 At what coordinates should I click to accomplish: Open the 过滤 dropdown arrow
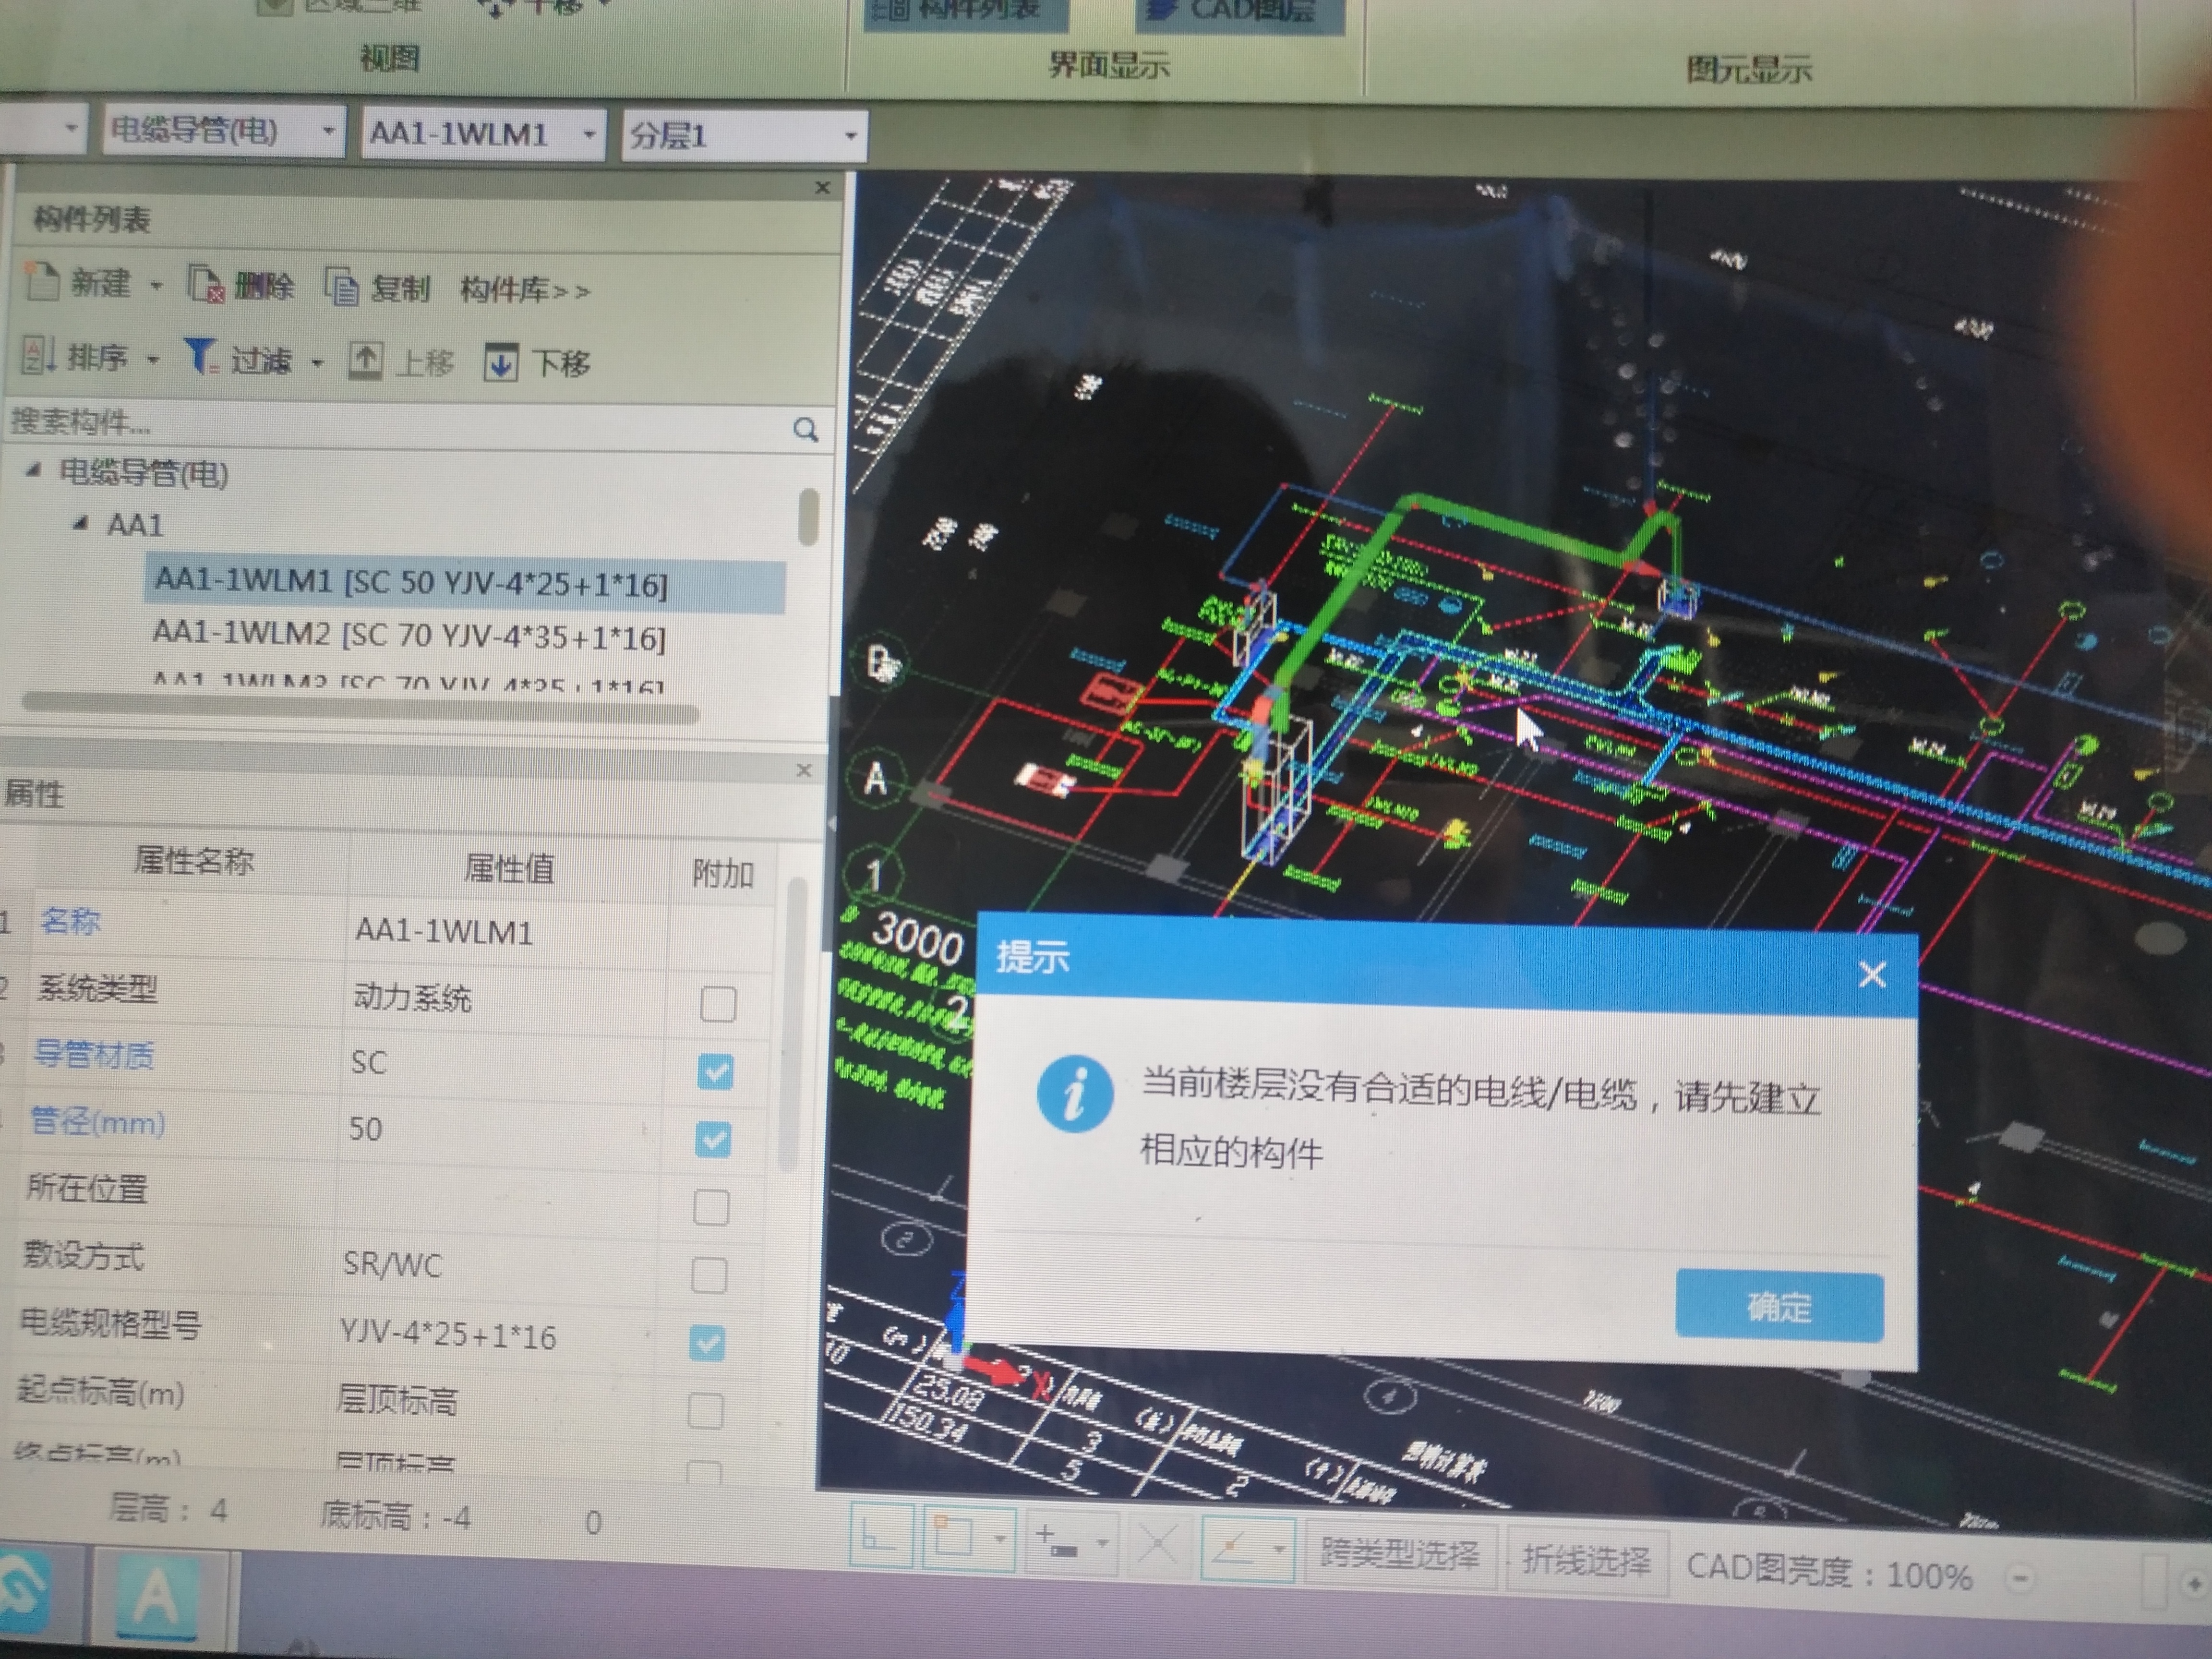317,362
